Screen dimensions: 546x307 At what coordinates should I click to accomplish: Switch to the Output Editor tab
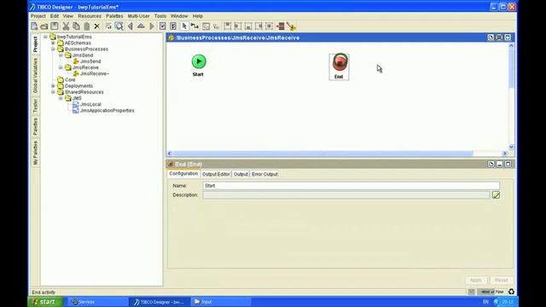point(216,174)
